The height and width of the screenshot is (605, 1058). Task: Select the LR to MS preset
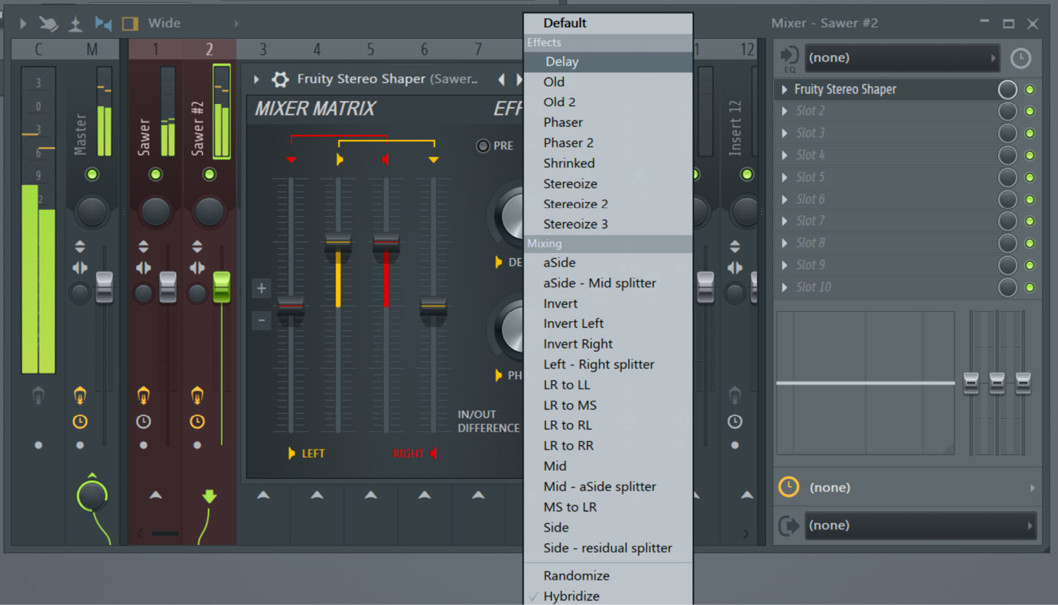pos(608,405)
